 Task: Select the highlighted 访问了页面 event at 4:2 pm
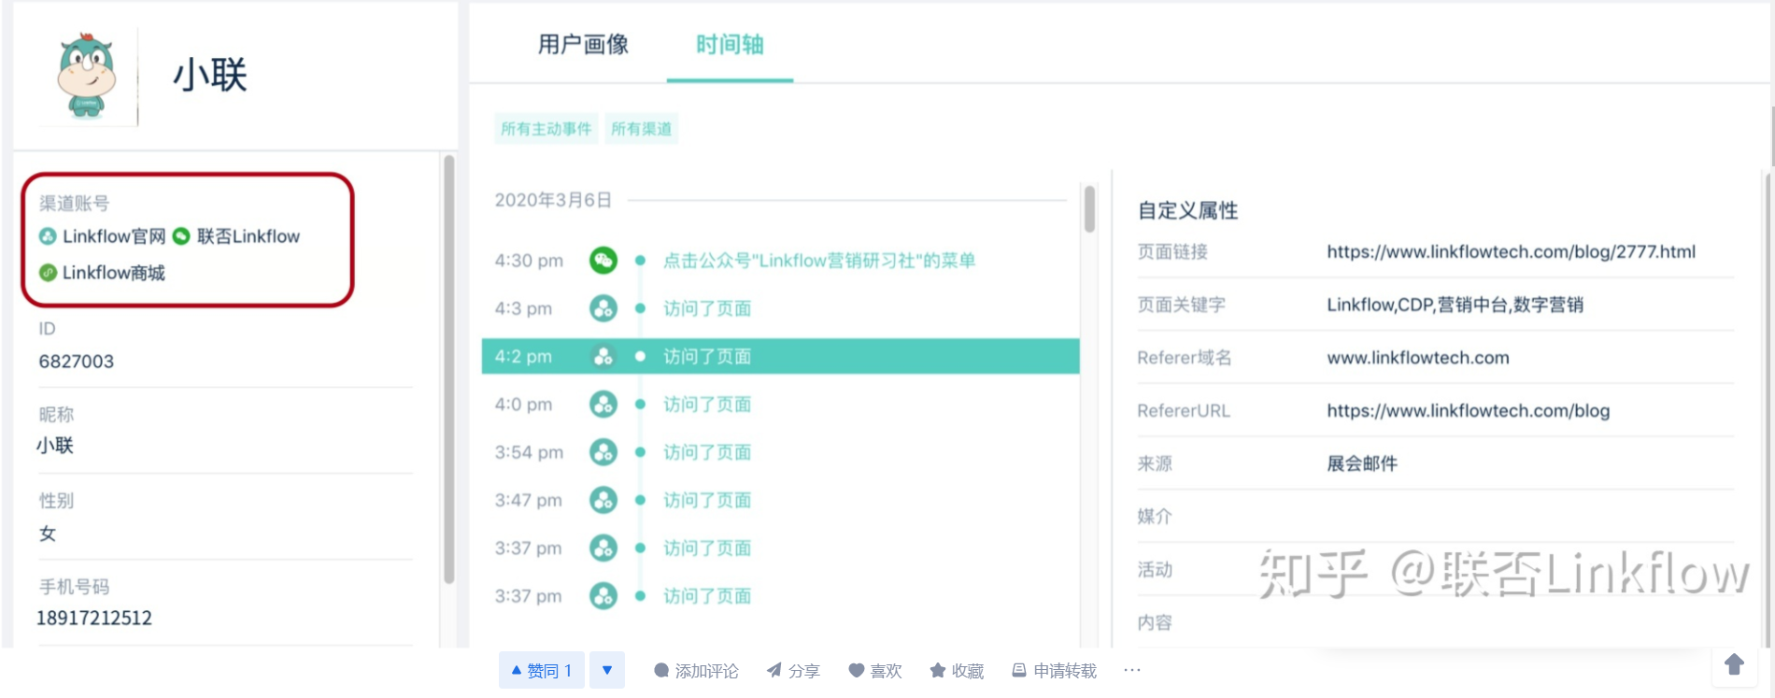(707, 356)
